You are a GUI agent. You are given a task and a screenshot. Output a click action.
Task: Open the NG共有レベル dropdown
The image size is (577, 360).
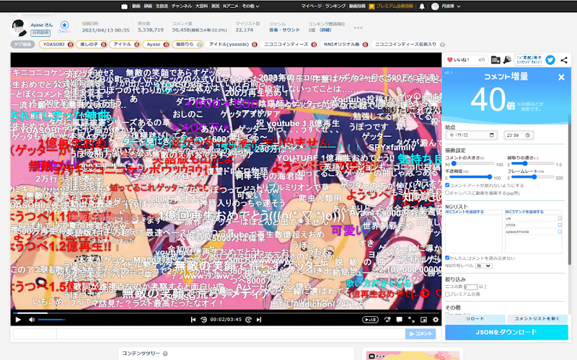point(483,266)
